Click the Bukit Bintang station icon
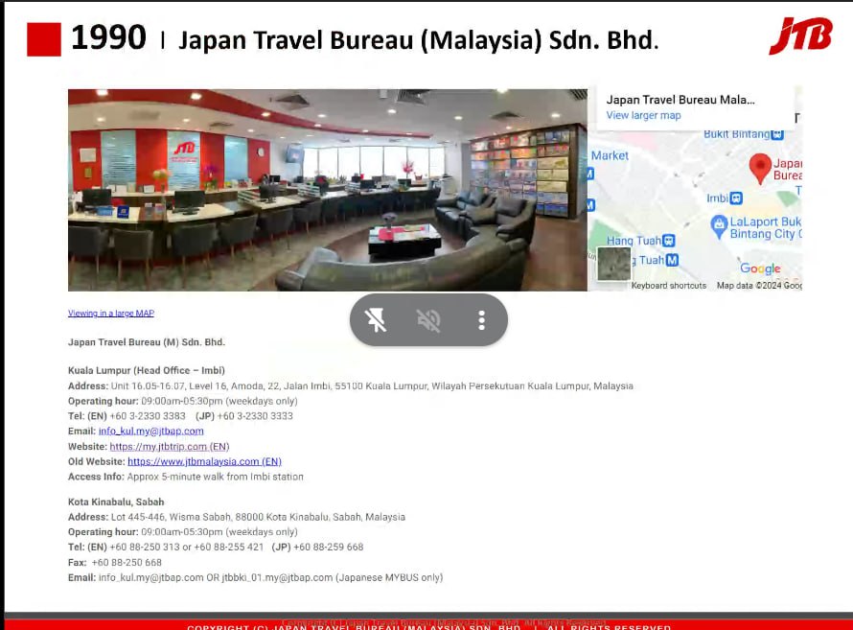Image resolution: width=853 pixels, height=630 pixels. click(x=777, y=134)
